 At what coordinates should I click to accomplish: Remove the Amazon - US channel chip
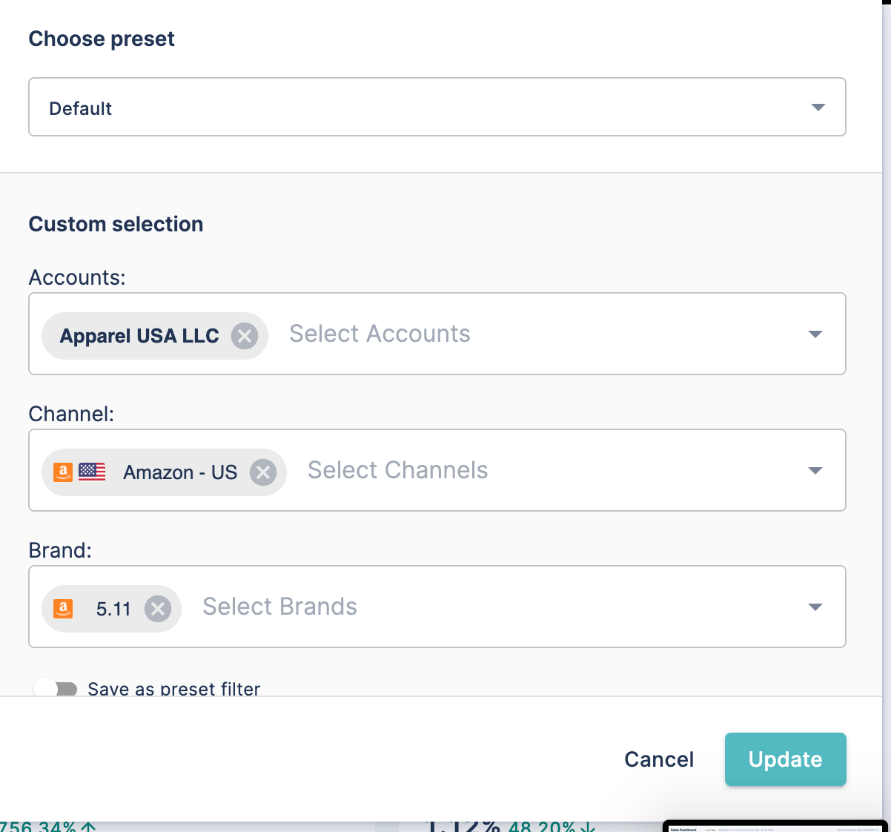pos(262,472)
